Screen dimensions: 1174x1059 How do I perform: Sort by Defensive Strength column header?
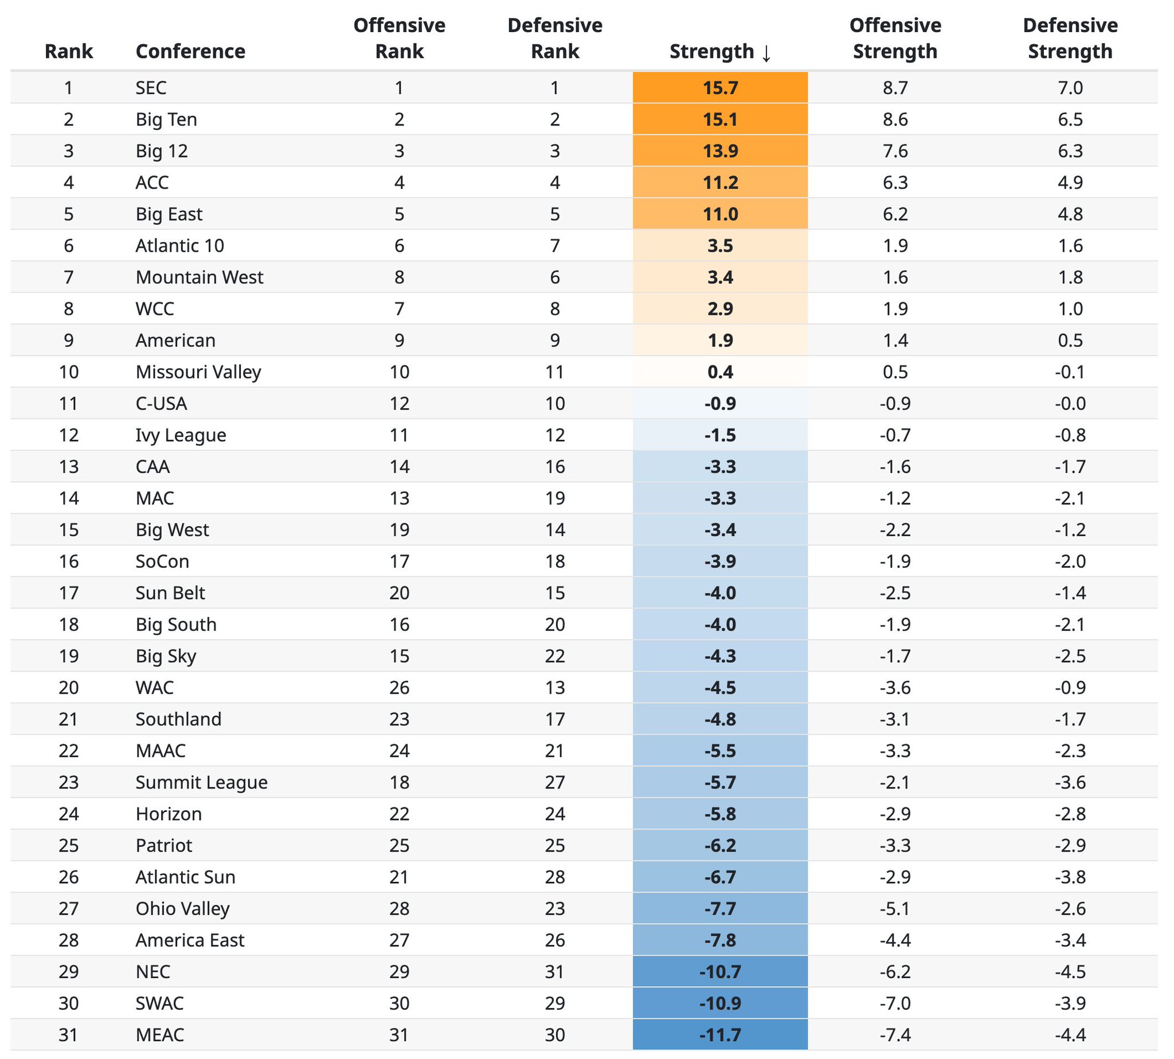click(x=1070, y=38)
